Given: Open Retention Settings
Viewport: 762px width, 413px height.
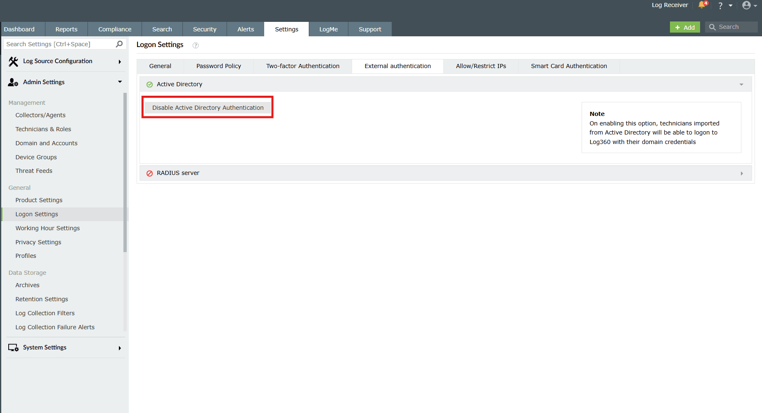Looking at the screenshot, I should [42, 299].
